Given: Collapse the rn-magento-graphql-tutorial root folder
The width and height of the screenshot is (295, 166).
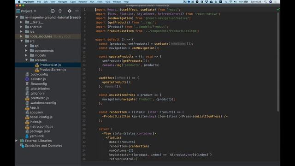Looking at the screenshot, I should (17, 18).
